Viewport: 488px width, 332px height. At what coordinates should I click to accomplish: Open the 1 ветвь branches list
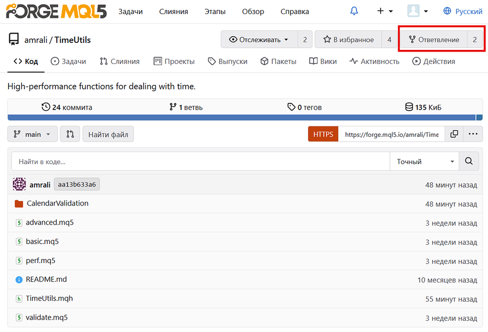186,107
